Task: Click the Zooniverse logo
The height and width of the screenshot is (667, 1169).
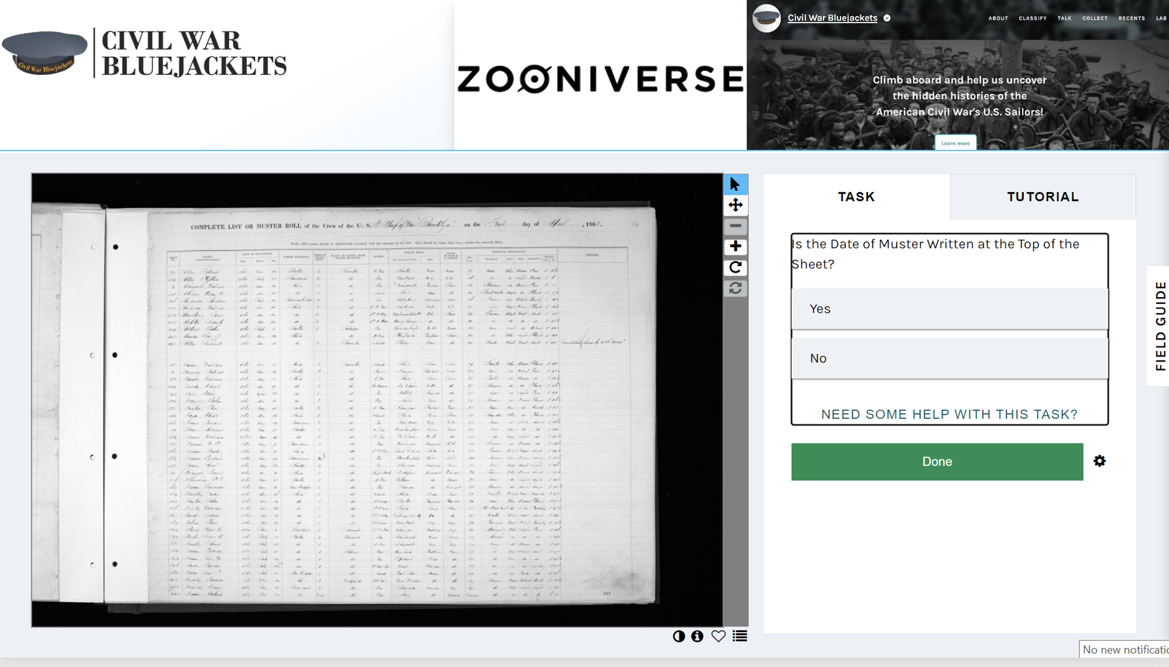Action: click(x=600, y=79)
